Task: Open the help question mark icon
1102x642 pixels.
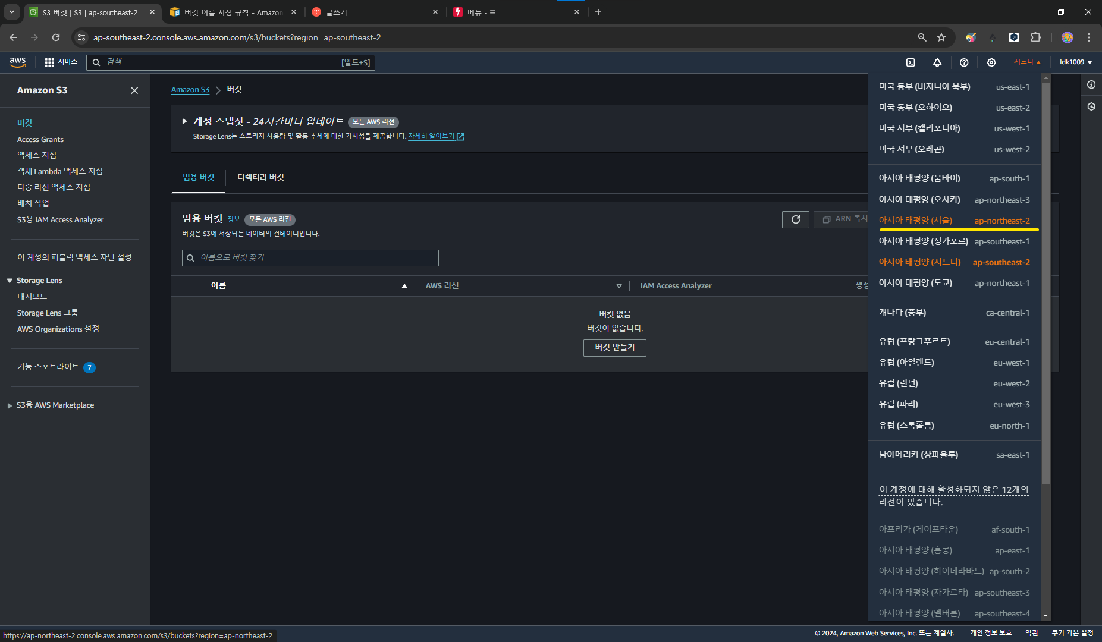Action: (x=964, y=62)
